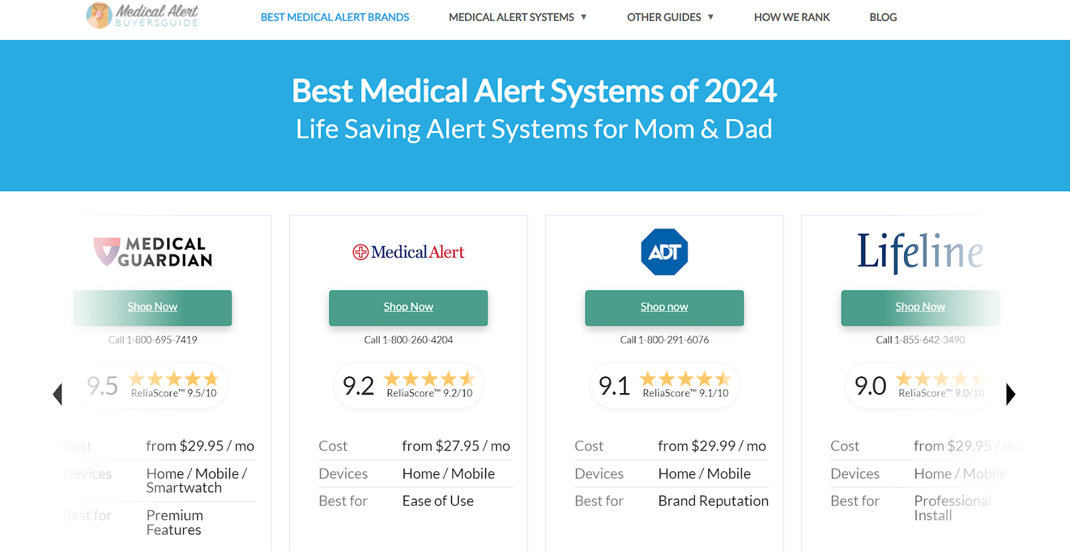This screenshot has height=551, width=1070.
Task: Click the Medical Alert Buyers Guide logo
Action: point(142,15)
